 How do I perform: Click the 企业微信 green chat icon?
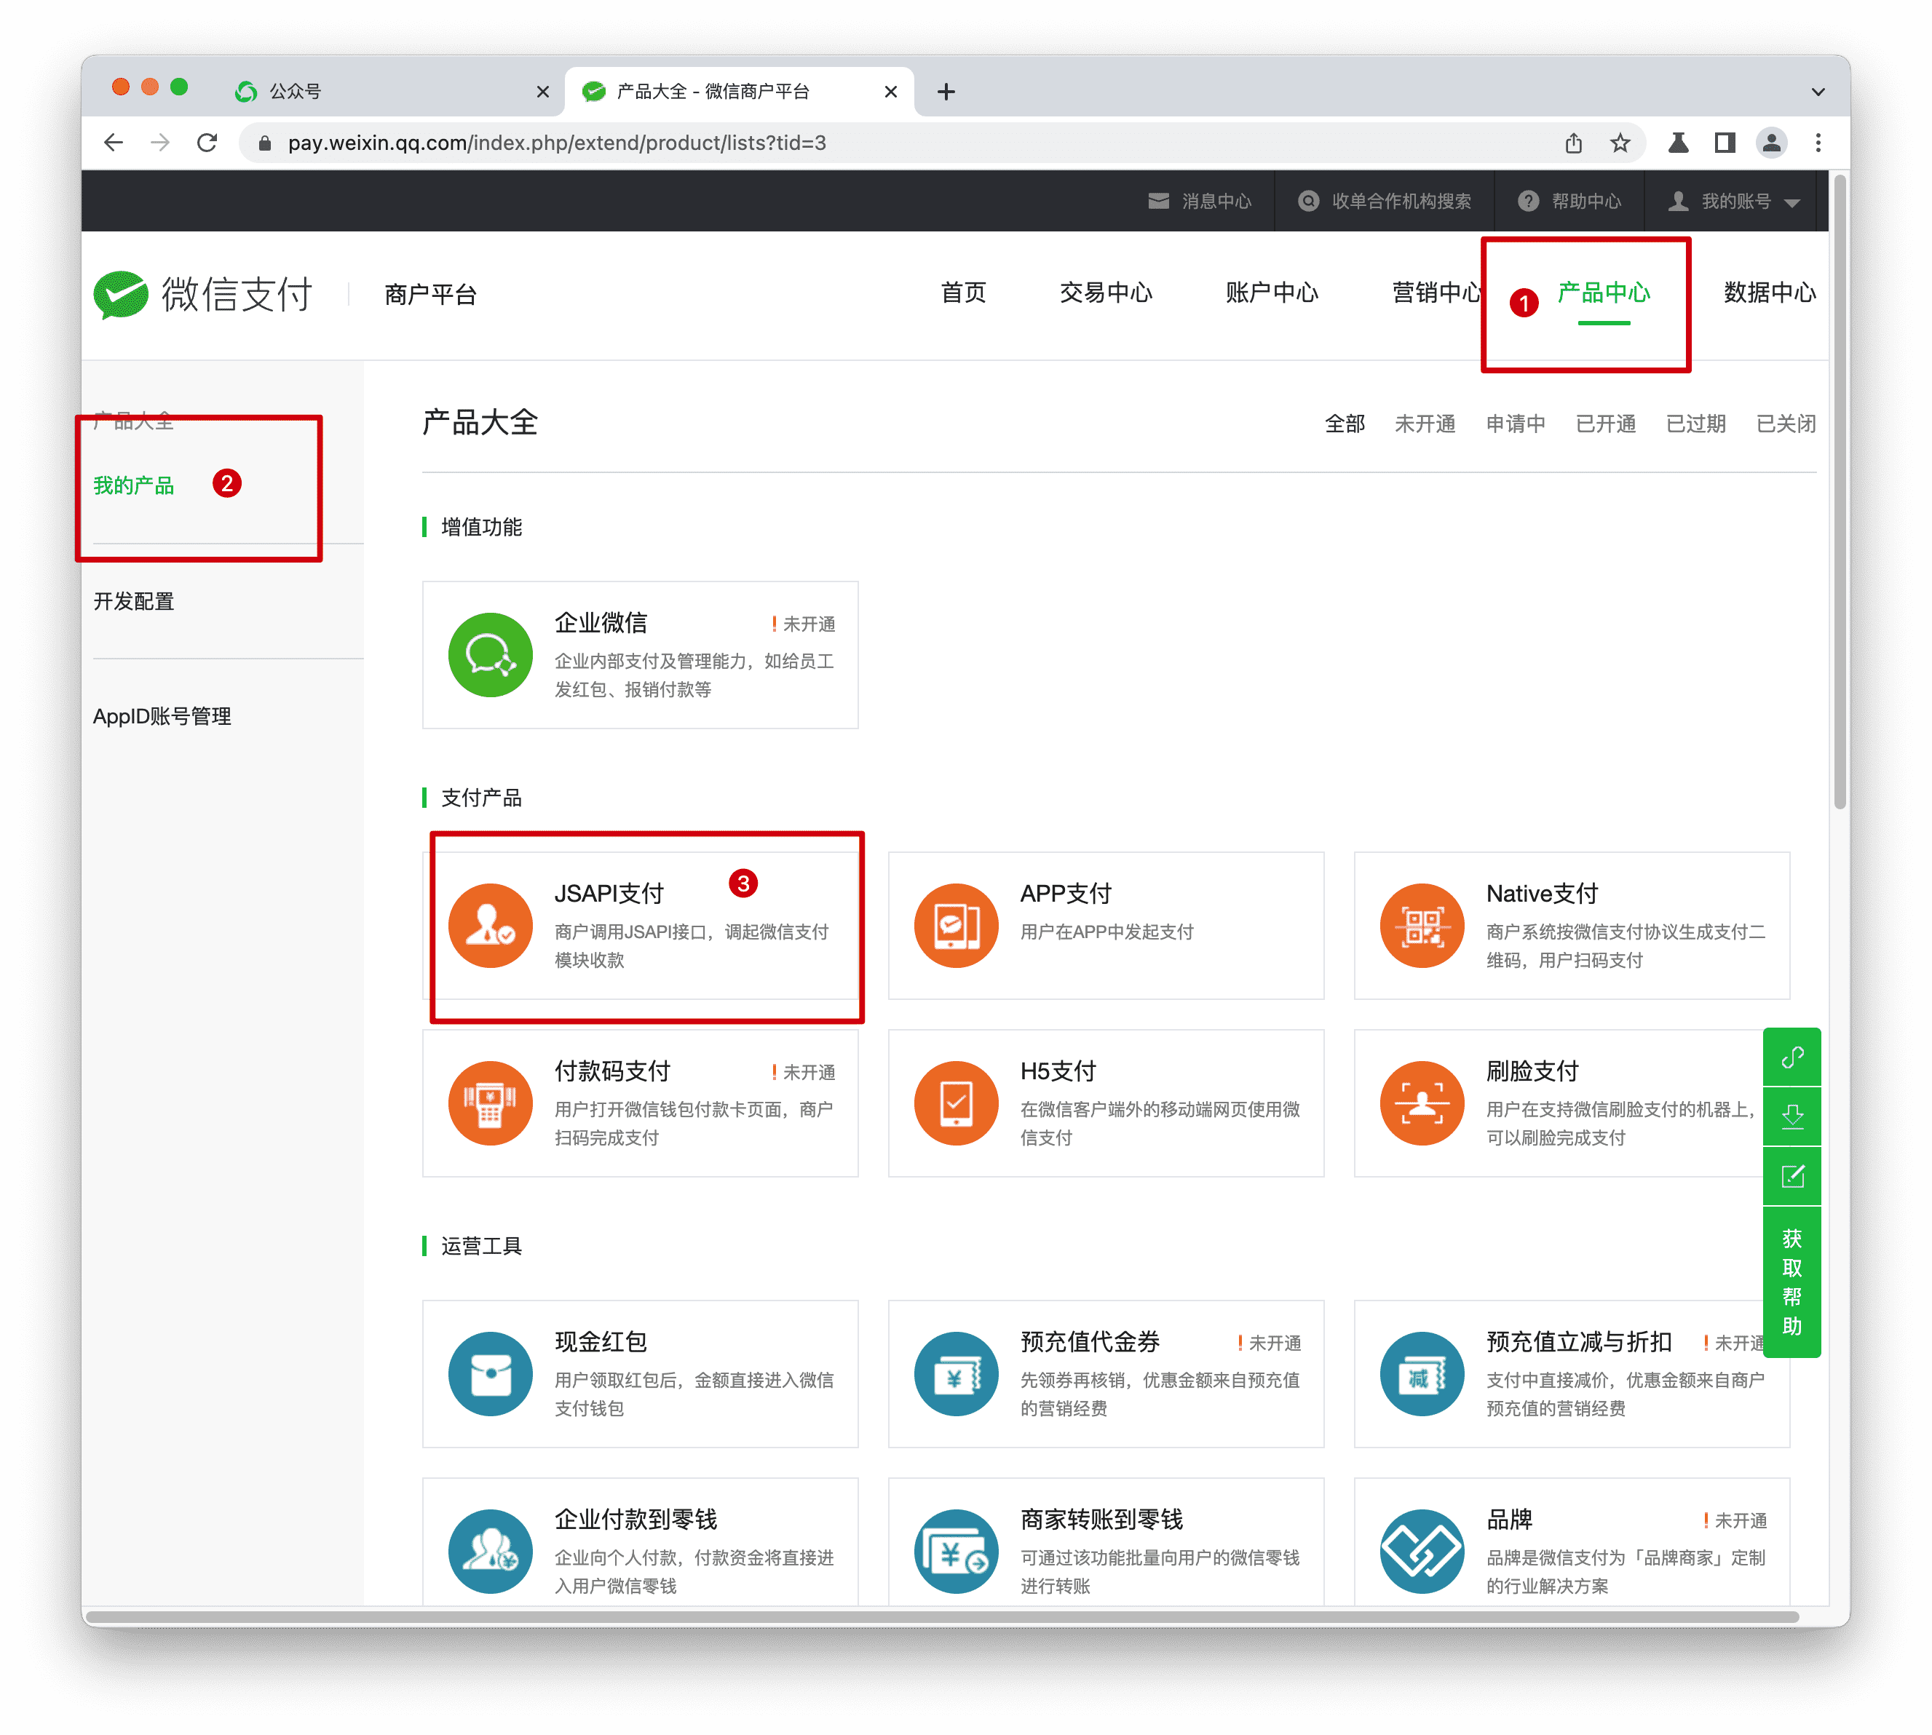coord(490,655)
